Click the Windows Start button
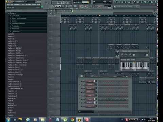Image resolution: width=163 pixels, height=122 pixels. click(x=8, y=120)
